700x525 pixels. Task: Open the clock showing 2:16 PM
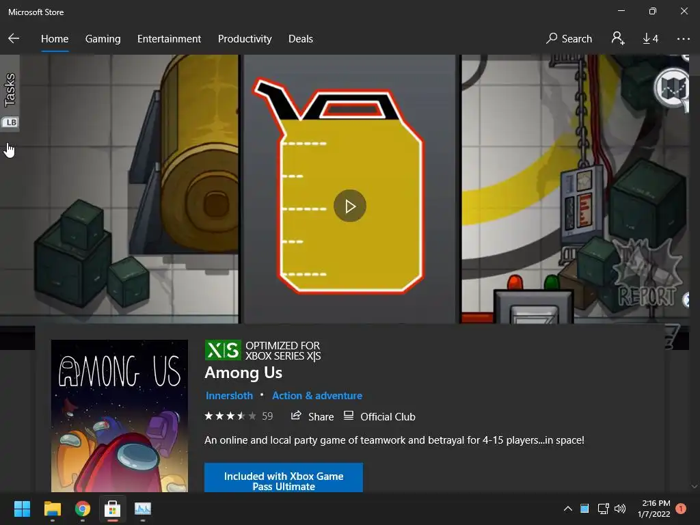tap(654, 509)
